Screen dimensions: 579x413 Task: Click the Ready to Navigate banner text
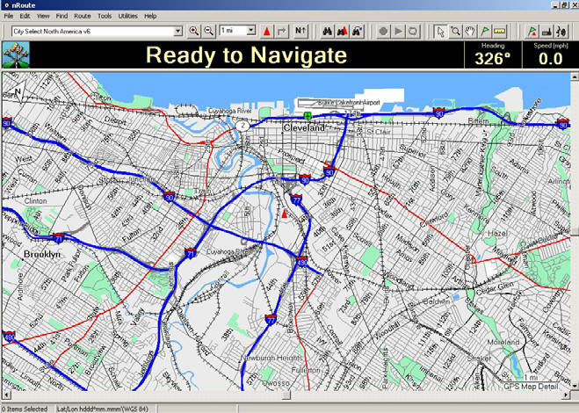tap(246, 55)
